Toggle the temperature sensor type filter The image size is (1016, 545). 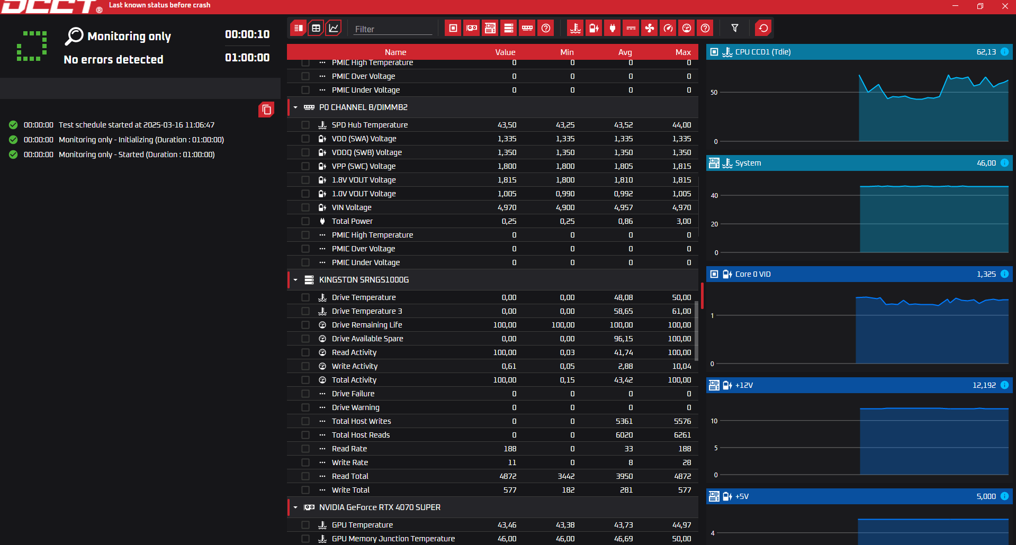[x=576, y=28]
